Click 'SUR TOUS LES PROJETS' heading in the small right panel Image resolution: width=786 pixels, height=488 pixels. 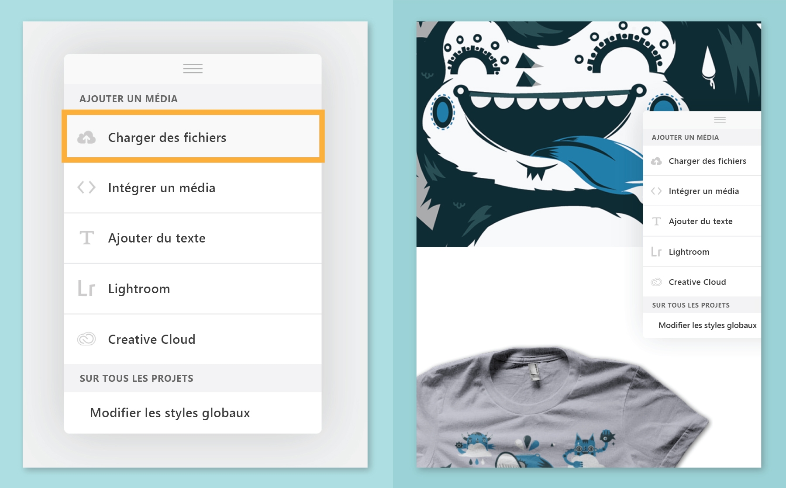click(x=691, y=305)
